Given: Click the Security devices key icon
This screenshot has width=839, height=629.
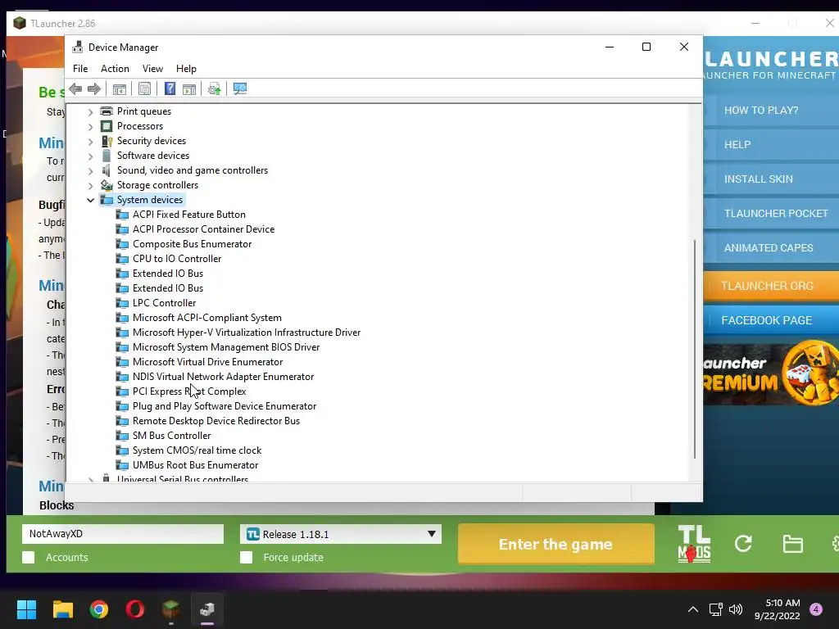Looking at the screenshot, I should click(107, 141).
